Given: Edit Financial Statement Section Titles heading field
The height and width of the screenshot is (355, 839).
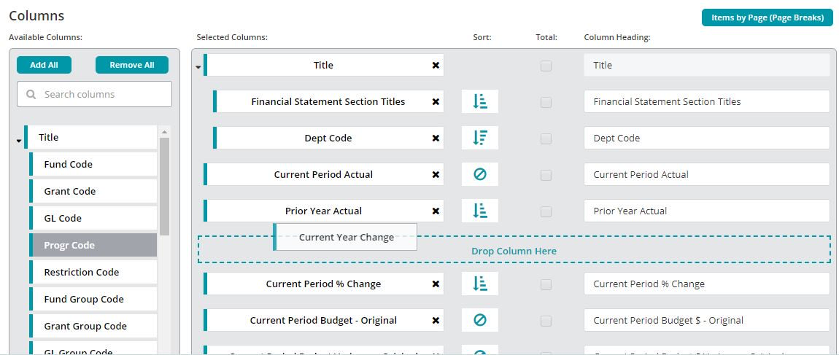Looking at the screenshot, I should click(707, 101).
